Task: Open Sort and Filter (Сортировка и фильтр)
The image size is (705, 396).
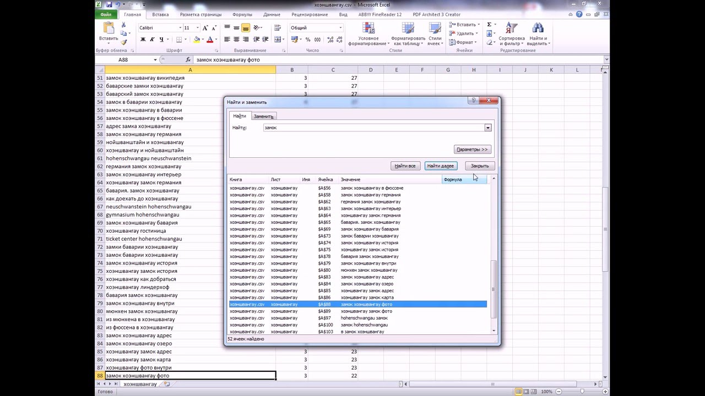Action: pyautogui.click(x=512, y=34)
